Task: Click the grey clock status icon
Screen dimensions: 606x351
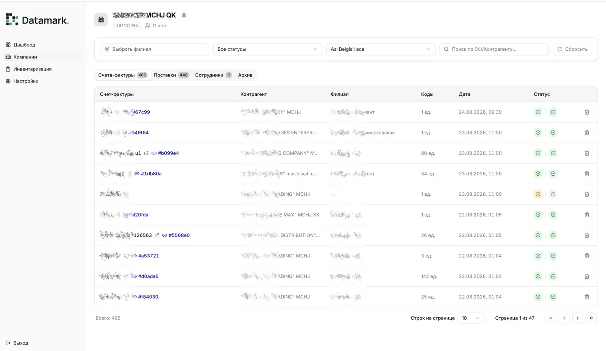Action: click(553, 194)
